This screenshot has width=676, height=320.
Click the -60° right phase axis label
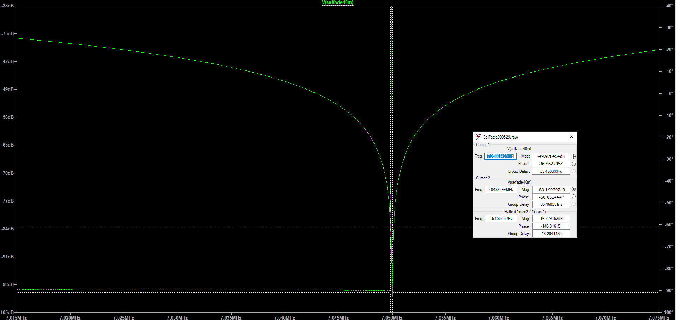(x=669, y=224)
